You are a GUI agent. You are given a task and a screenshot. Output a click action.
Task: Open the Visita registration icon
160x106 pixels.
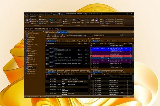(x=88, y=21)
